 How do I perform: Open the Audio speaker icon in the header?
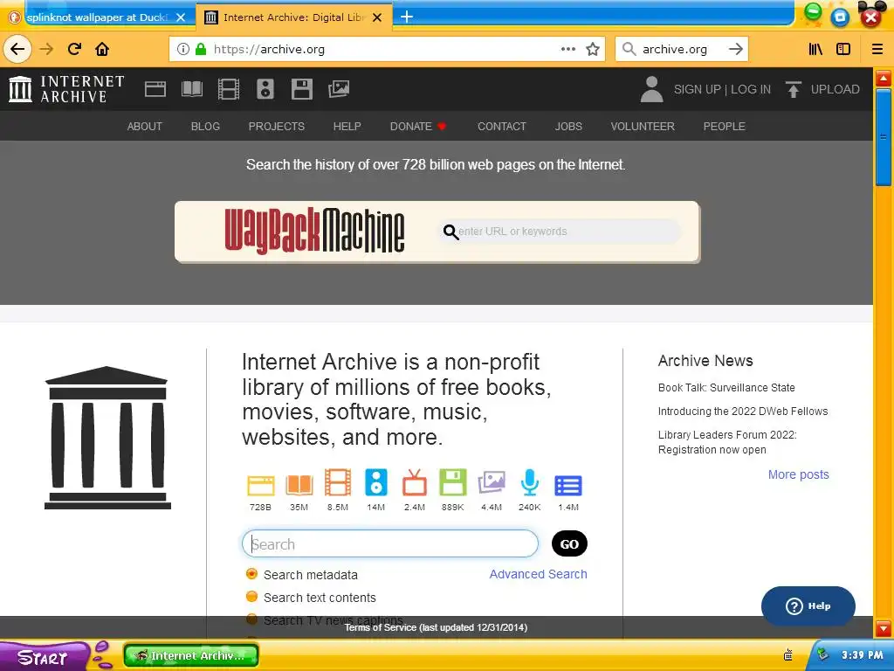pos(265,89)
